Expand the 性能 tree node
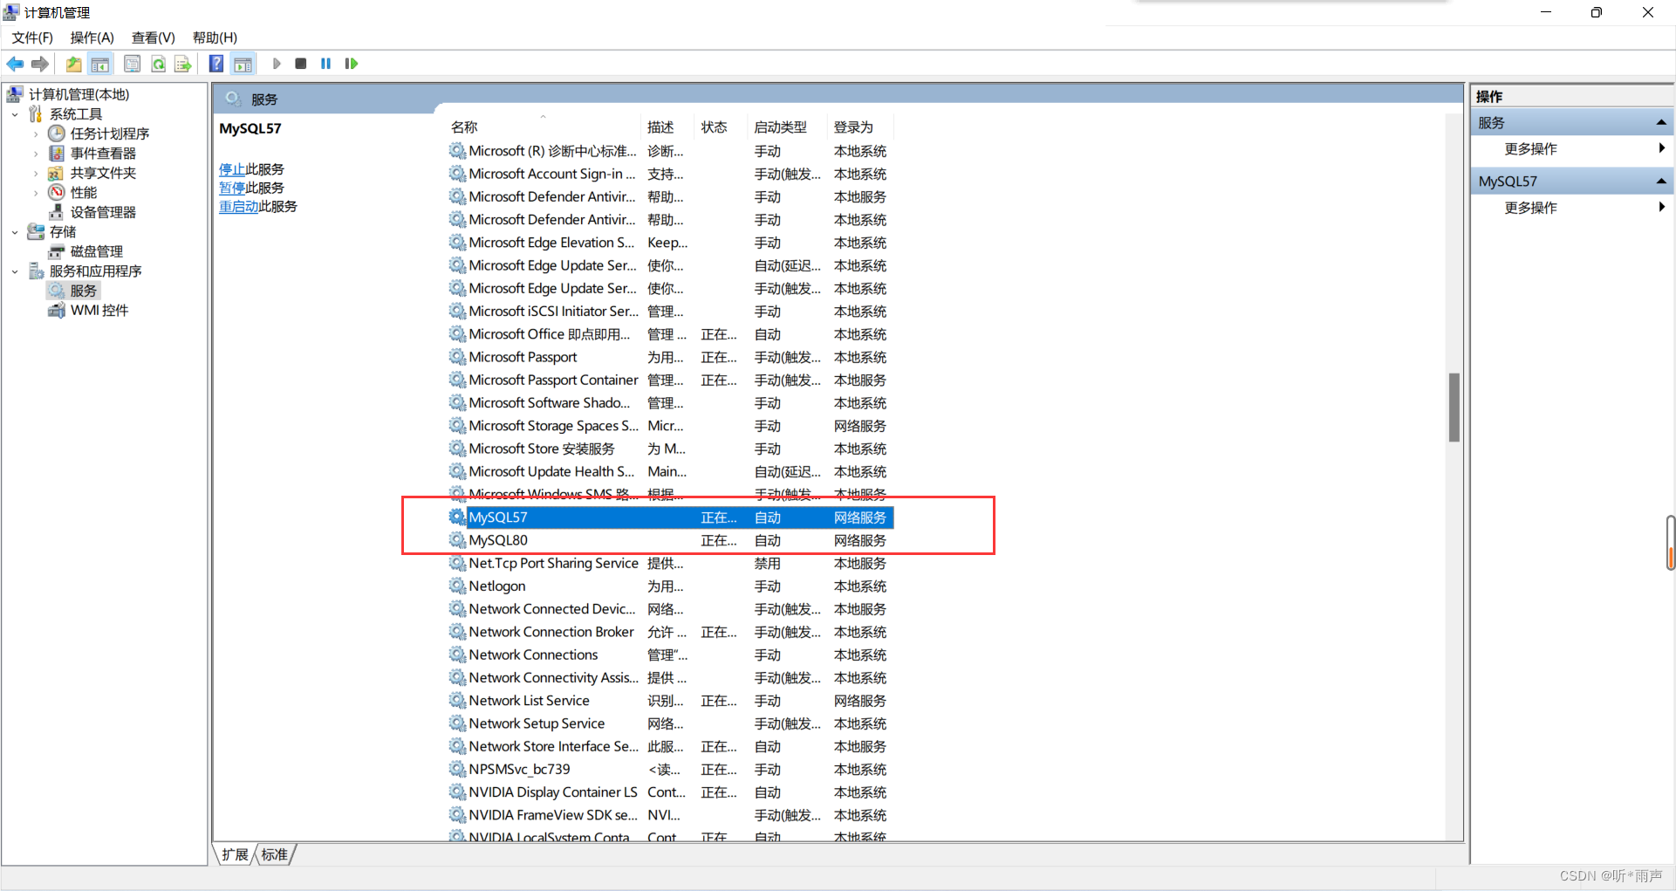 click(36, 193)
